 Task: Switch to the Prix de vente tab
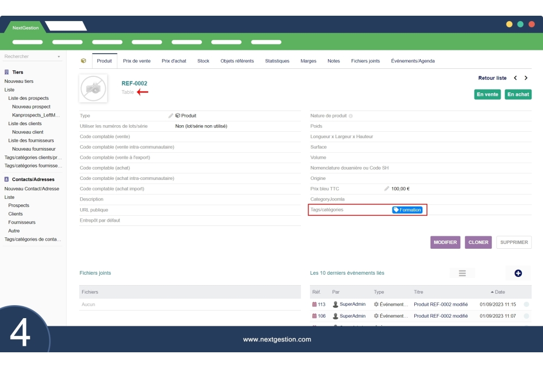tap(136, 61)
